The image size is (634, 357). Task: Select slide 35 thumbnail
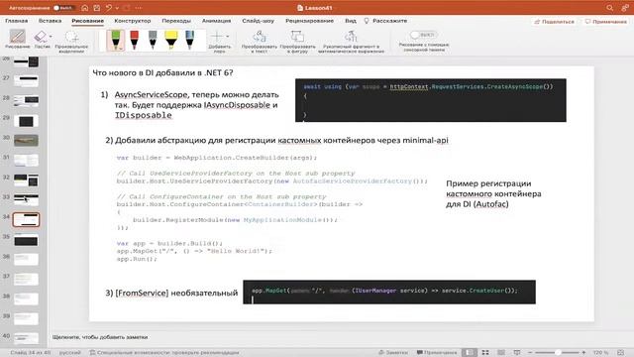tap(26, 240)
